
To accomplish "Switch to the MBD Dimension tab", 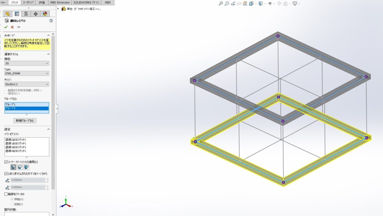I will point(60,2).
